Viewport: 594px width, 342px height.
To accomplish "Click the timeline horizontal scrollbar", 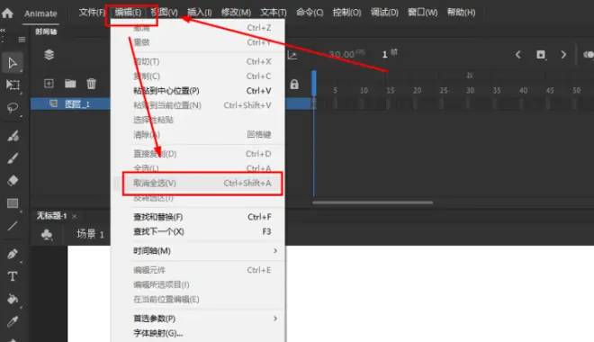I will [x=373, y=202].
